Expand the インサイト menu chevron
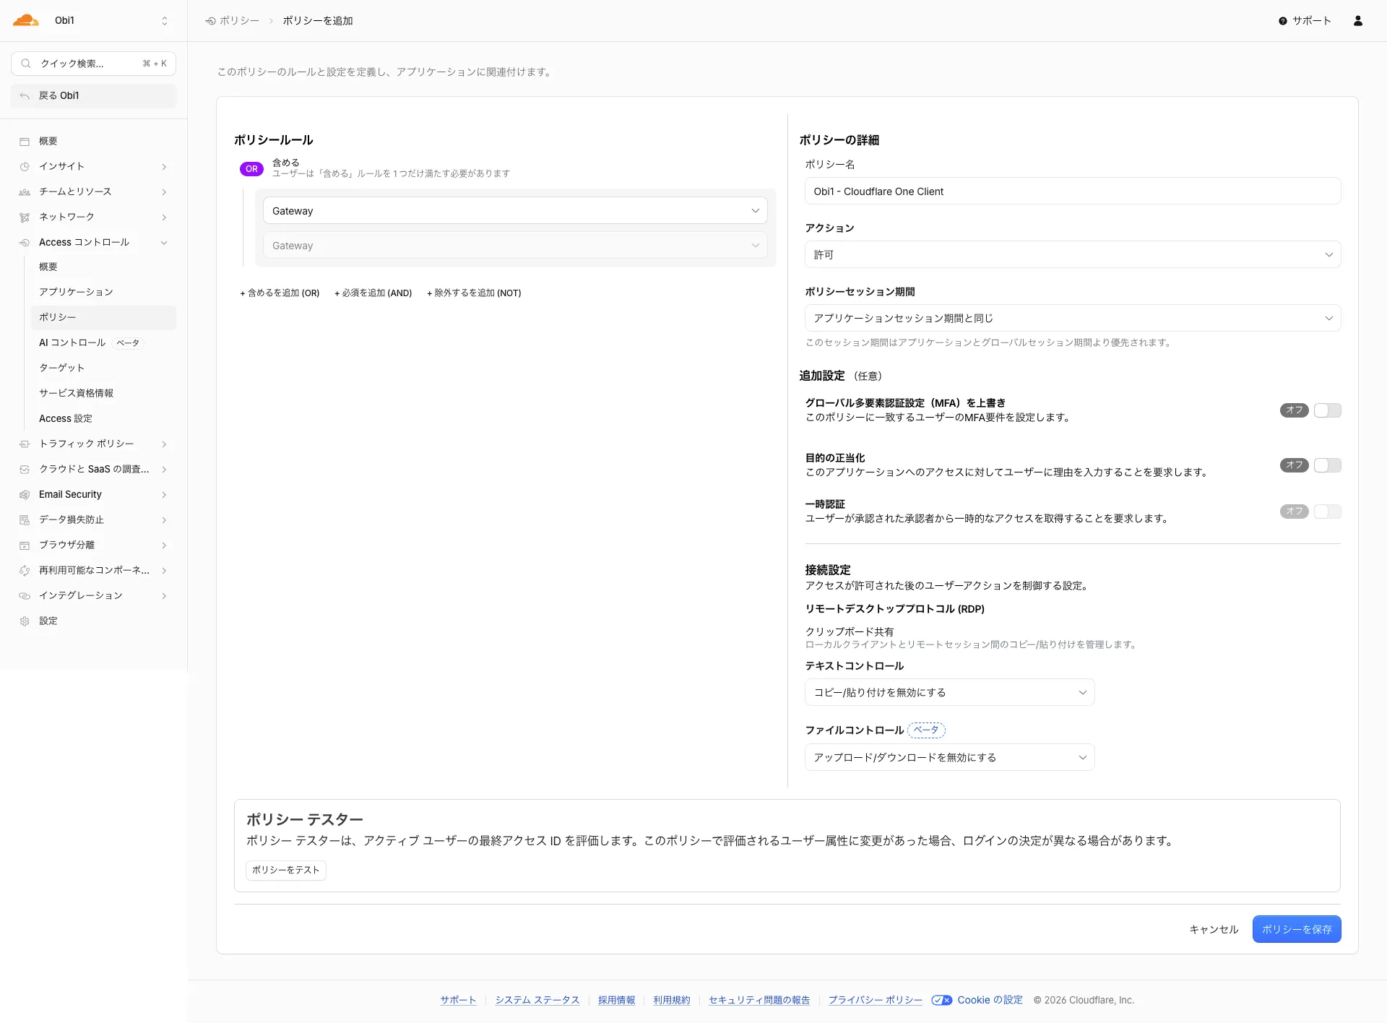Viewport: 1387px width, 1023px height. click(x=164, y=167)
